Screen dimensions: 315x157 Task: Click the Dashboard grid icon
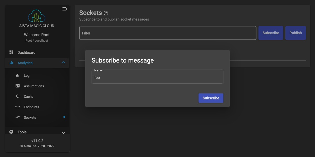11,52
